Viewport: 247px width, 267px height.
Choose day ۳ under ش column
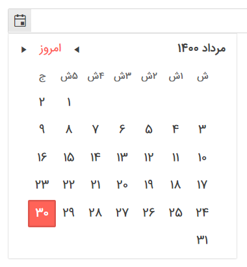(202, 129)
